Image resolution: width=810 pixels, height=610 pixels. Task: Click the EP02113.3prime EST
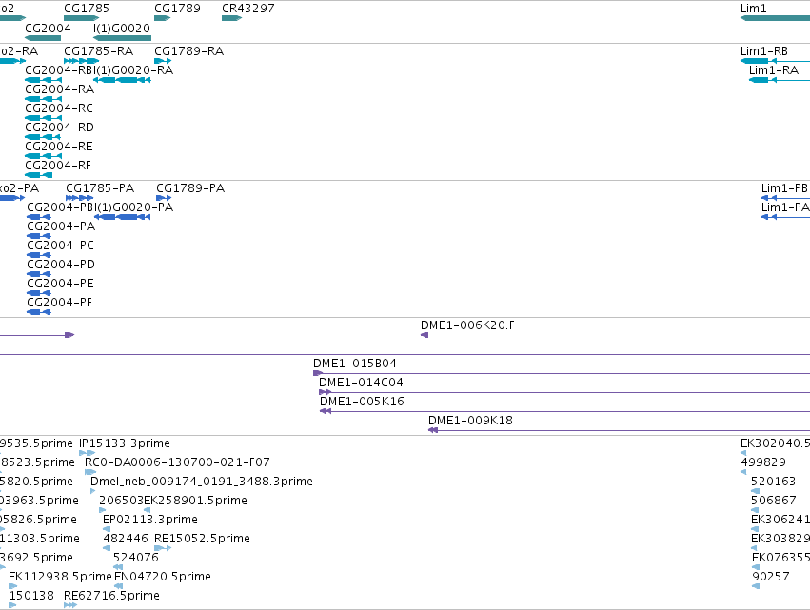[107, 529]
